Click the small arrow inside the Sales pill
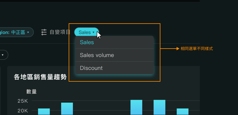 click(x=93, y=32)
